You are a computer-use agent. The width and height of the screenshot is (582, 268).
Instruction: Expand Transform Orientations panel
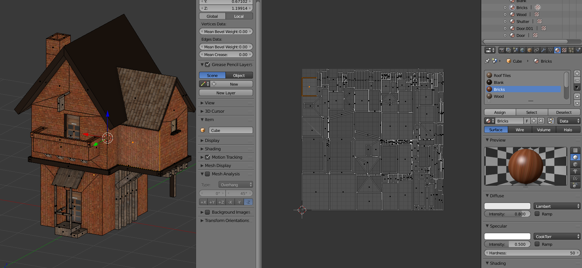(226, 220)
